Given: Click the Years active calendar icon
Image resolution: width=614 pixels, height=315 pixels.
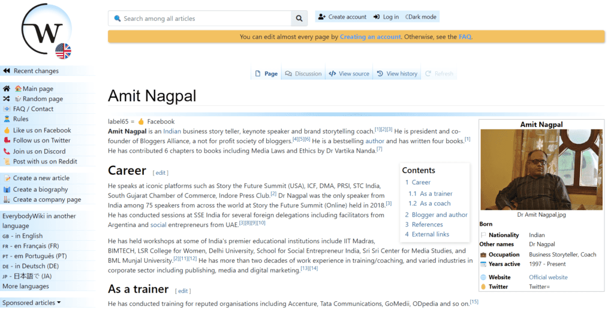Looking at the screenshot, I should tap(483, 264).
